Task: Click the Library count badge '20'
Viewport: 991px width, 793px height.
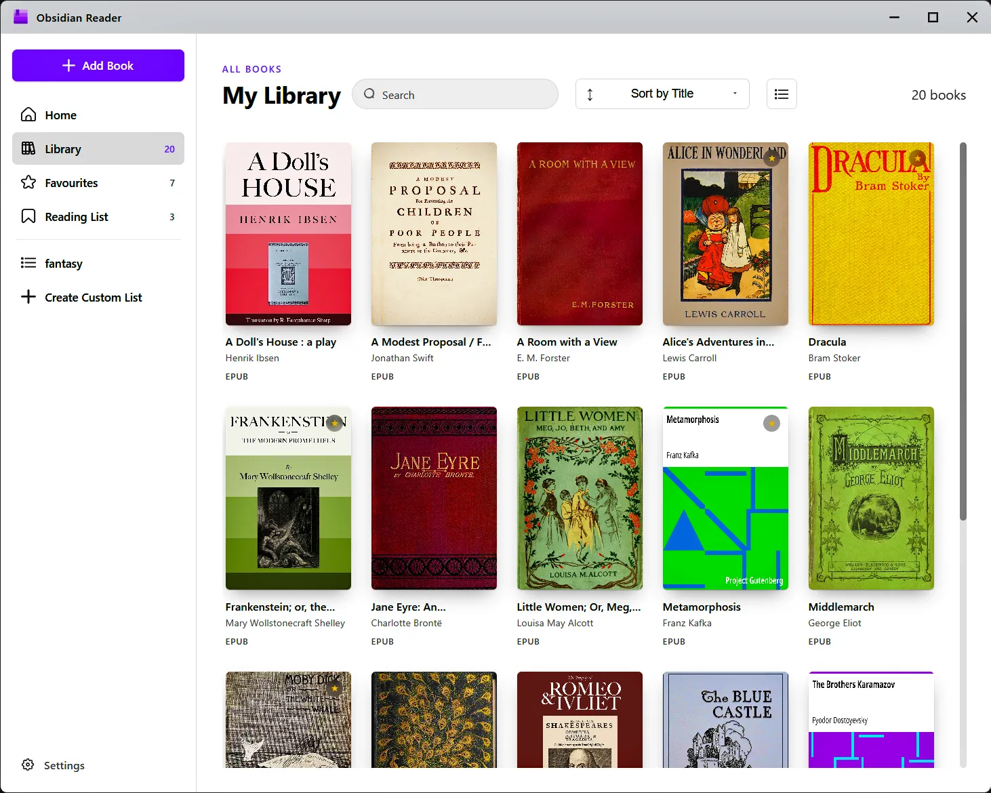Action: [x=169, y=149]
